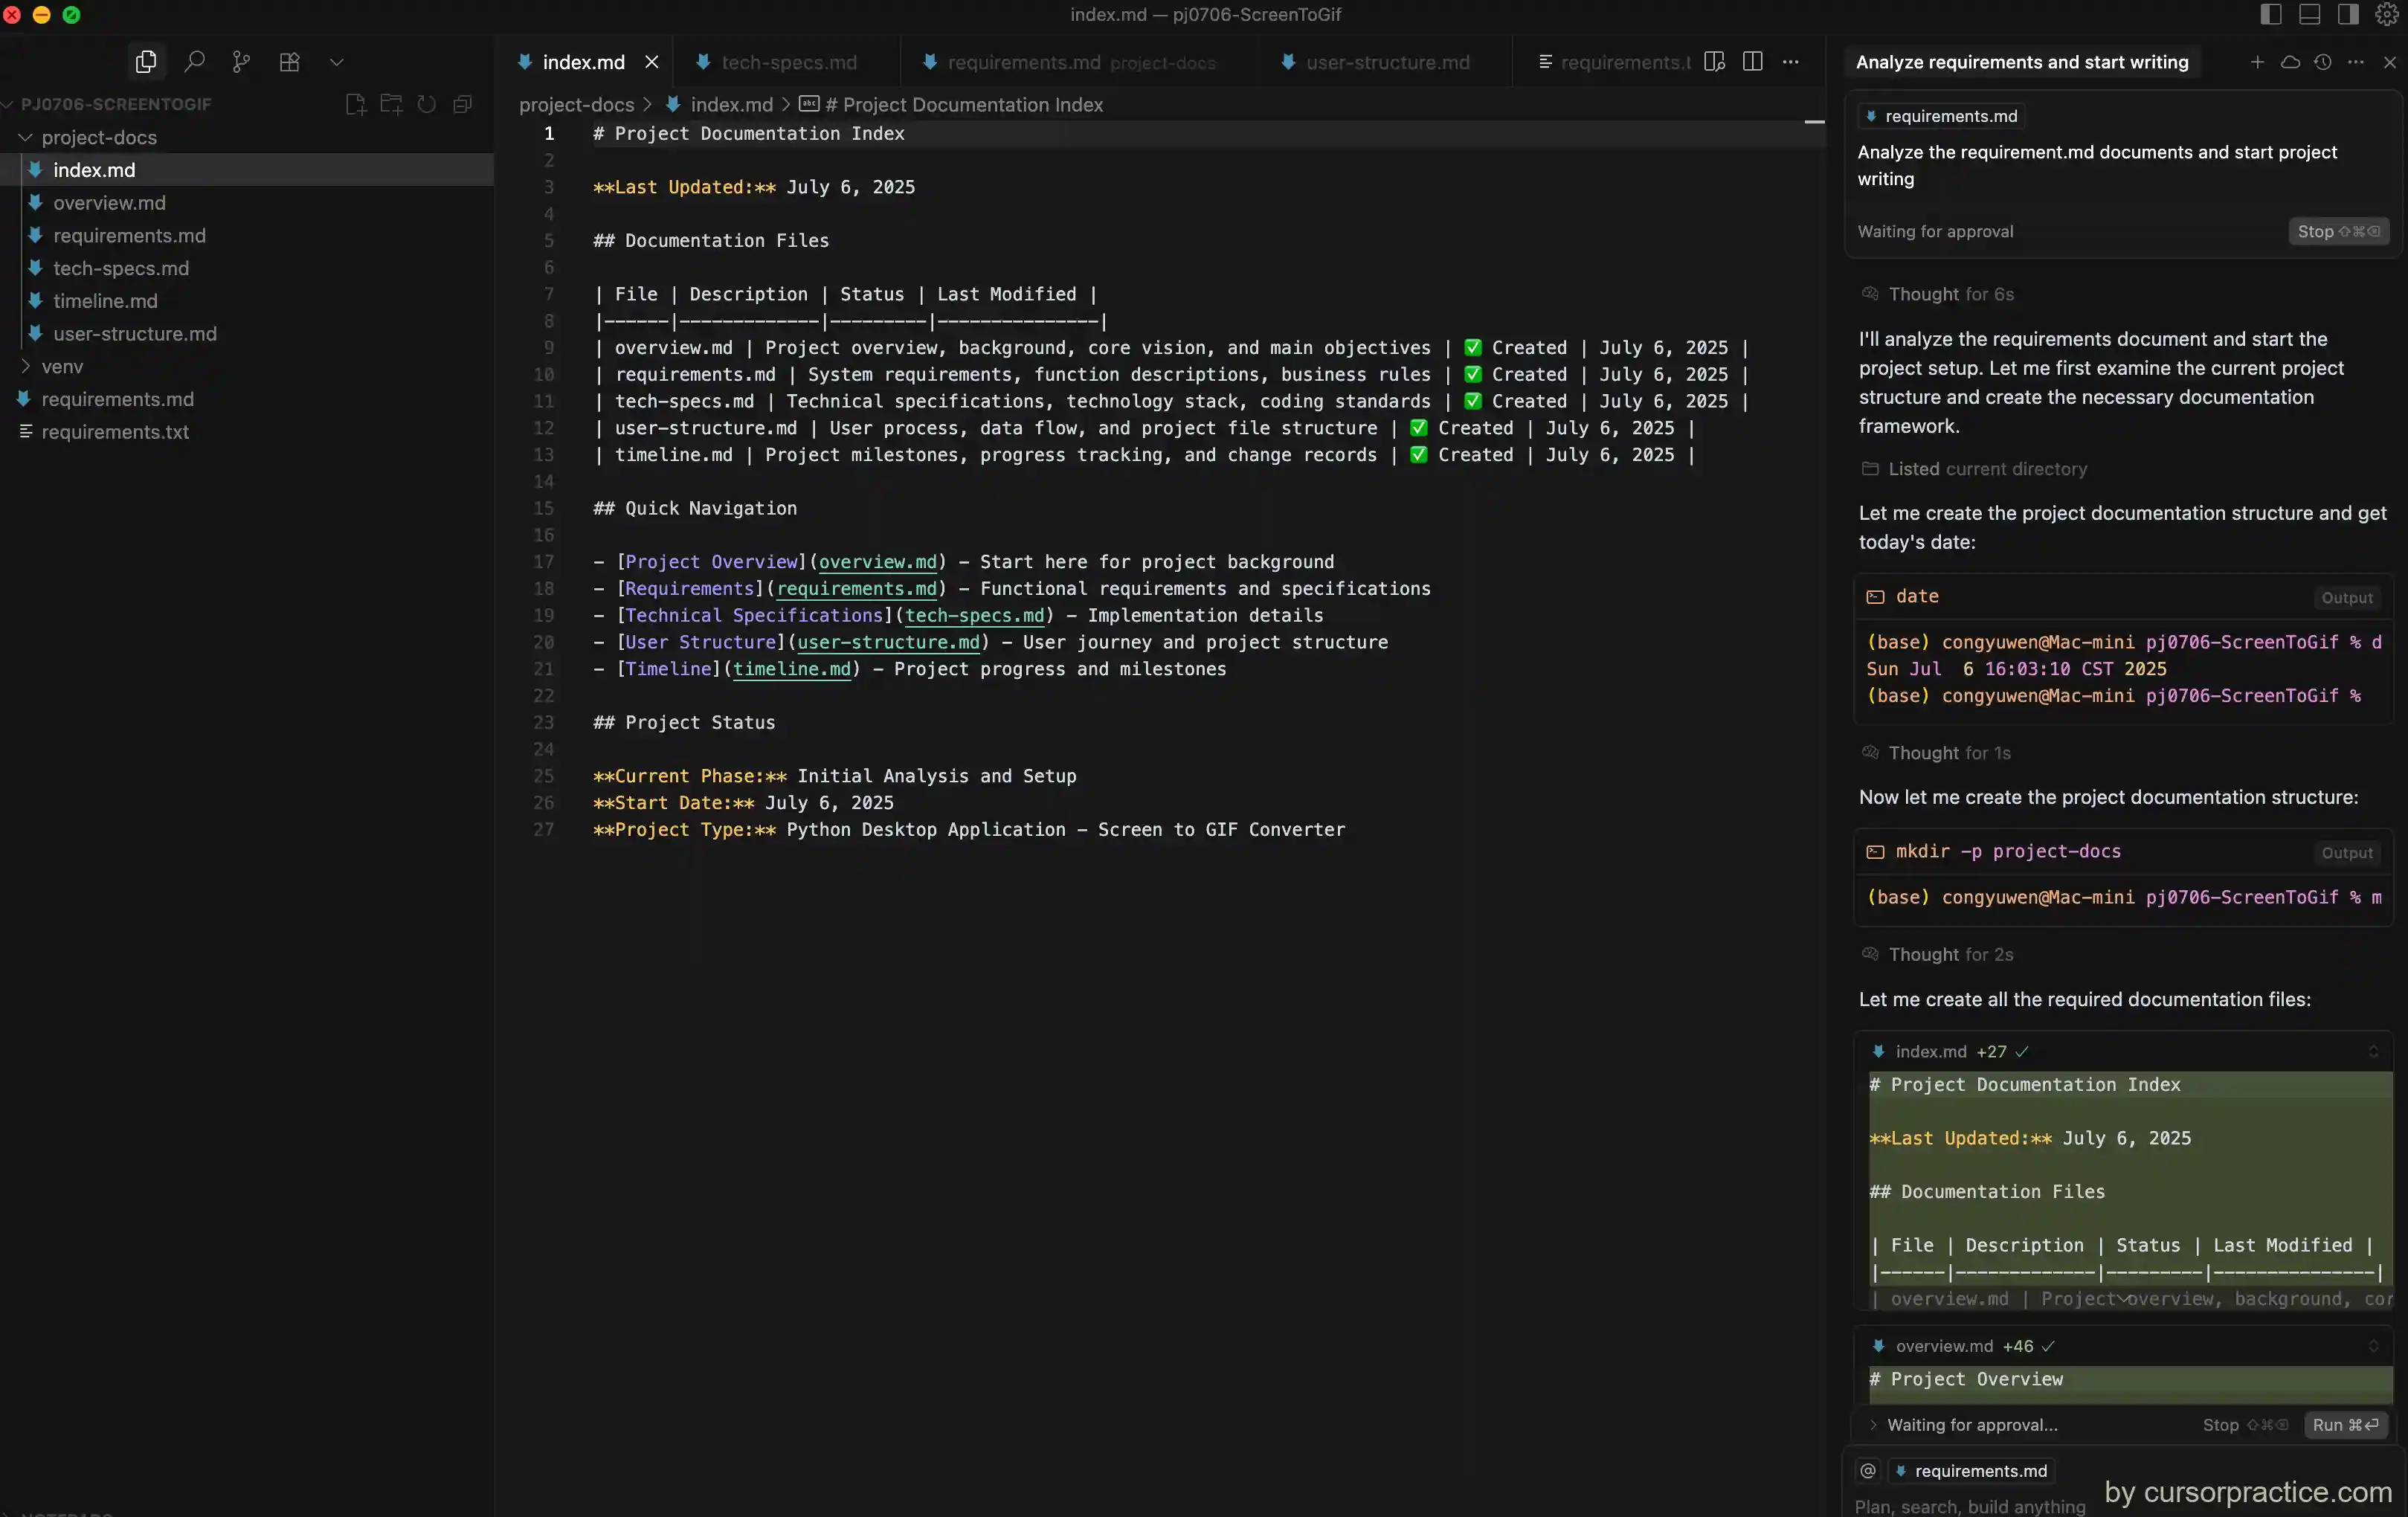Screen dimensions: 2408x1517
Task: Click the file icon on index.md diff card
Action: point(1877,1051)
